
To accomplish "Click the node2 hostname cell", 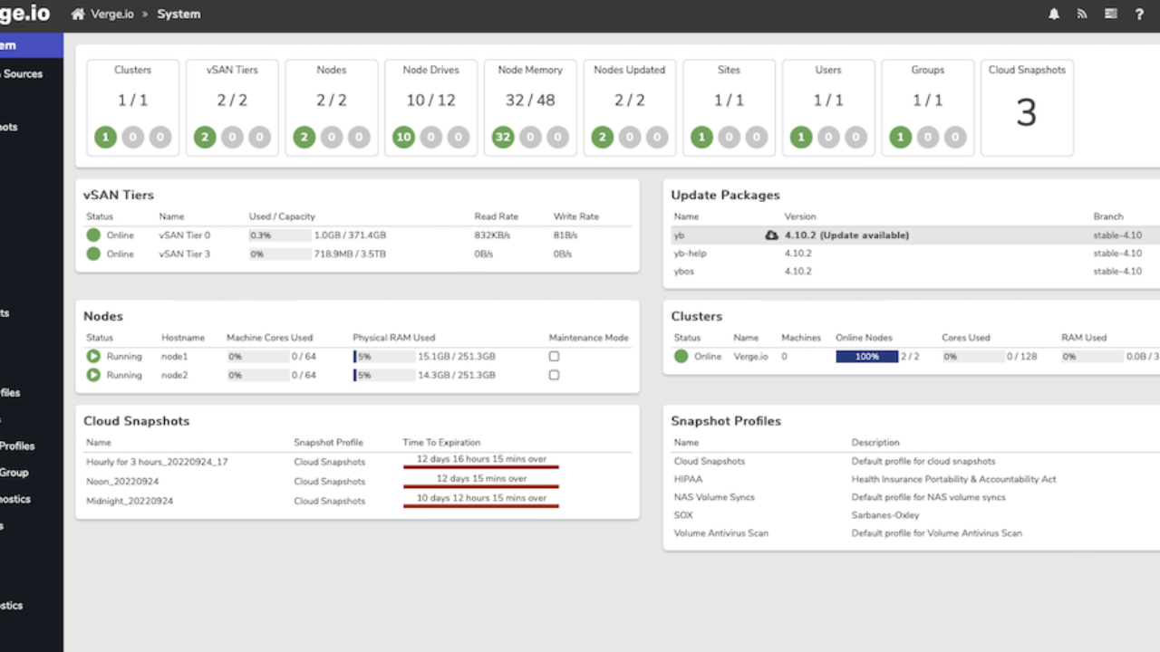I will (x=175, y=375).
